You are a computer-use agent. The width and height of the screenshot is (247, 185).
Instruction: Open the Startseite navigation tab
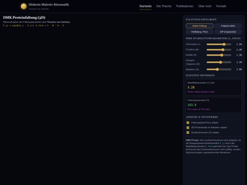(x=145, y=6)
